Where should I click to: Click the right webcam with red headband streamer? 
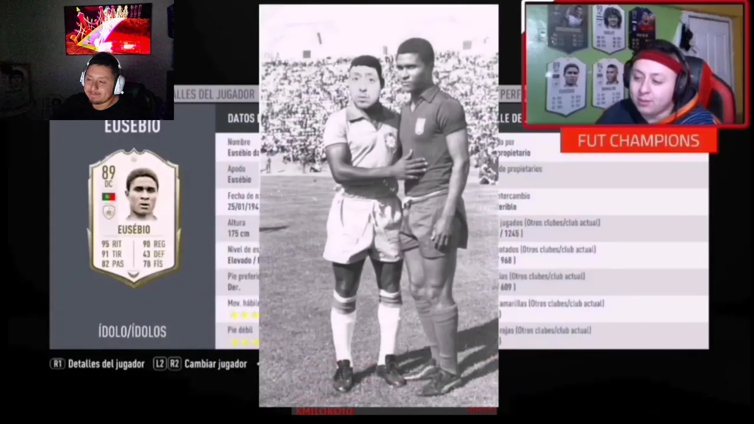[x=635, y=64]
